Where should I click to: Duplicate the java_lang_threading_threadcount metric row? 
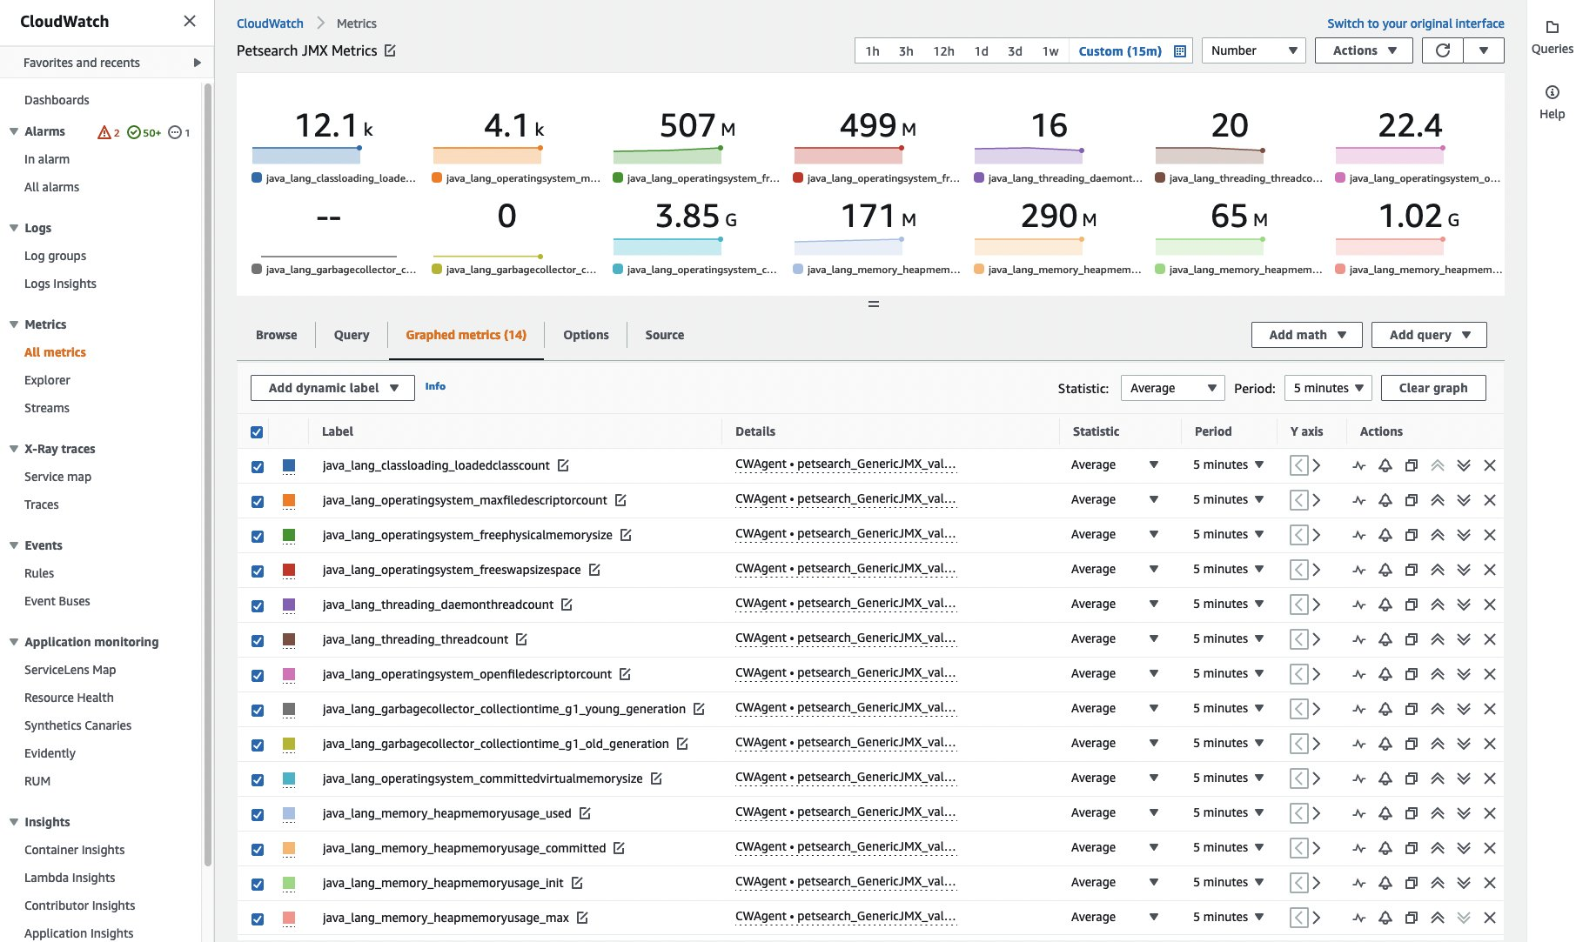point(1412,639)
